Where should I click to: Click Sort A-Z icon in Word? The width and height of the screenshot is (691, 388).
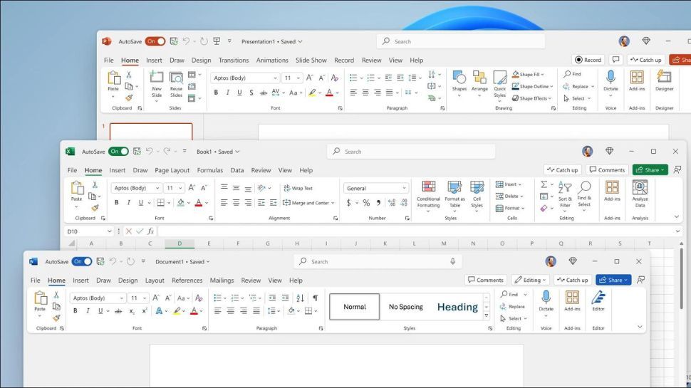pyautogui.click(x=300, y=298)
